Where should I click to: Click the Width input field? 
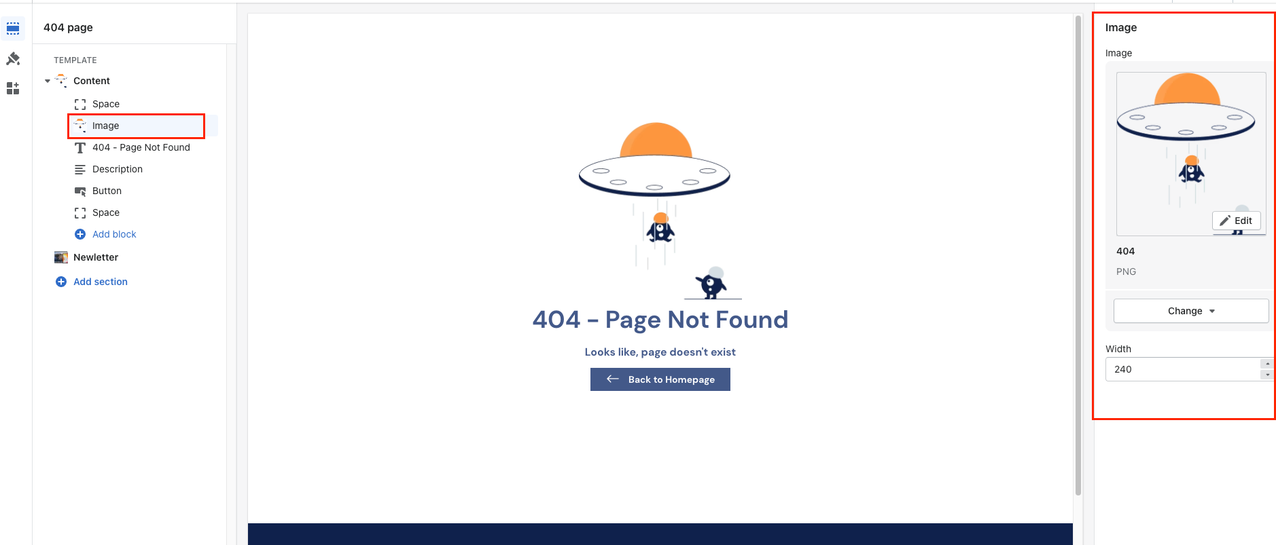pyautogui.click(x=1182, y=369)
